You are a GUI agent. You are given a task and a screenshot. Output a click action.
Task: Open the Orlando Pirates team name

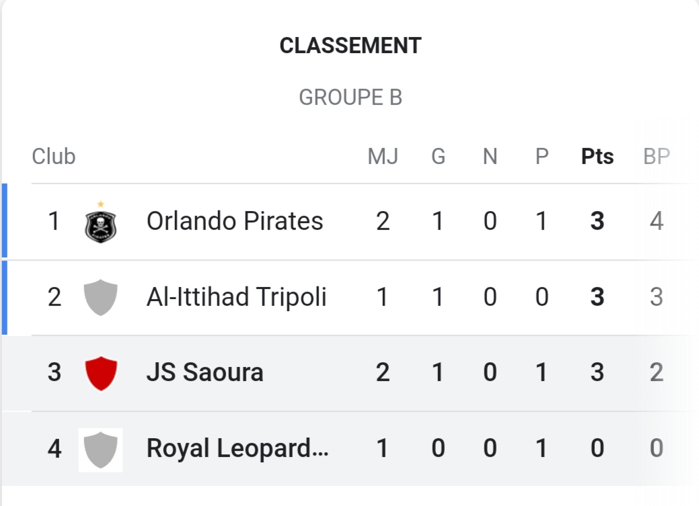point(235,221)
